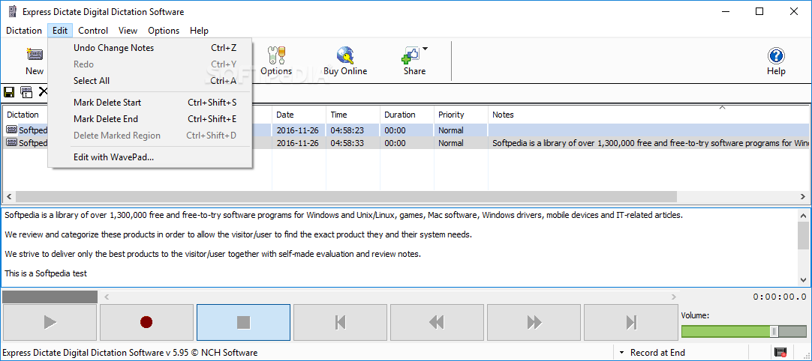Screen dimensions: 812x361
Task: Click the Play button
Action: pyautogui.click(x=50, y=322)
